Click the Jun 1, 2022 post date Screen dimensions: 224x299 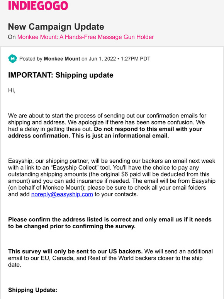point(102,59)
